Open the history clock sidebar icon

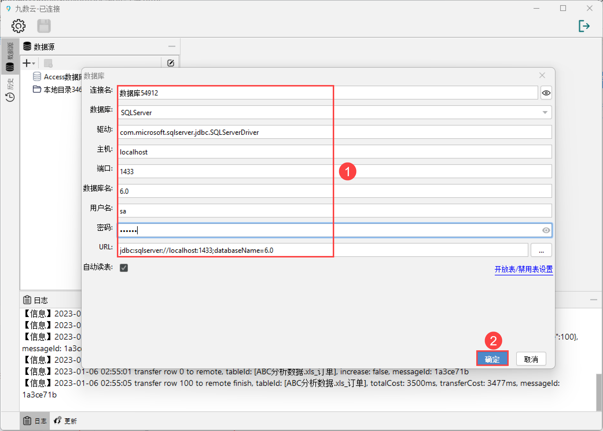pyautogui.click(x=10, y=97)
